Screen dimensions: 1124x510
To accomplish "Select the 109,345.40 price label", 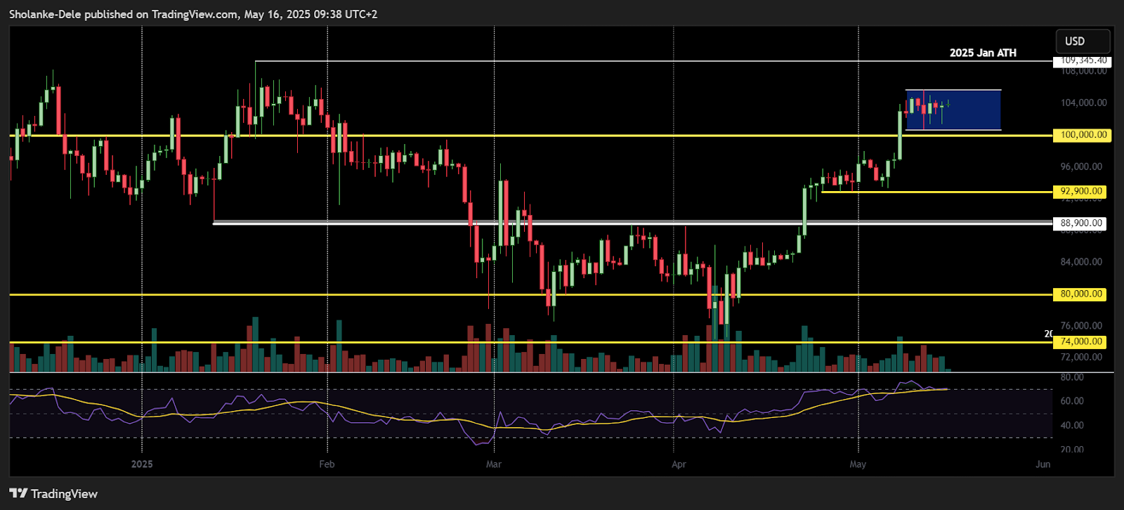I will click(1083, 60).
